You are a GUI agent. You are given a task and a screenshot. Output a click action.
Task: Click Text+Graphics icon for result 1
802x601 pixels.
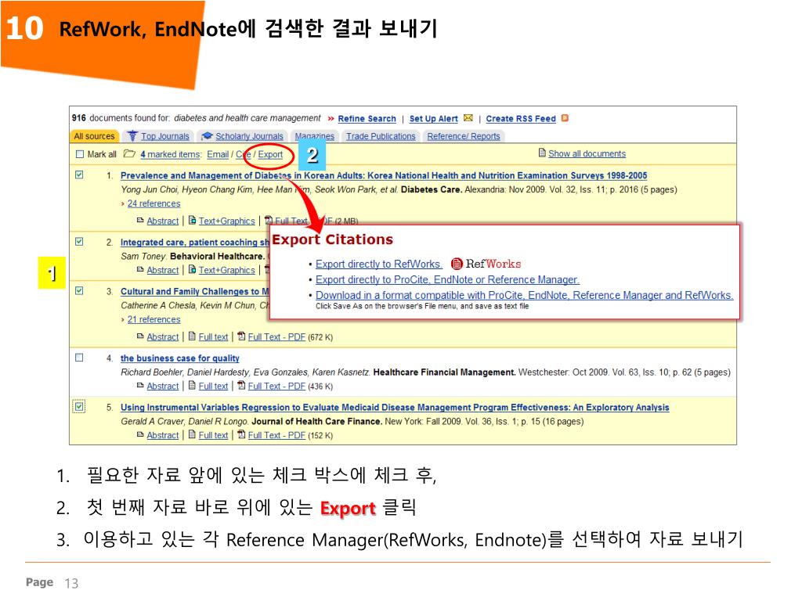[193, 220]
